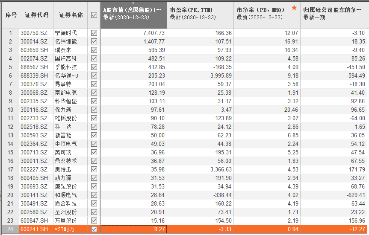The image size is (369, 235).
Task: Click the 证券代码 column header
Action: click(36, 15)
